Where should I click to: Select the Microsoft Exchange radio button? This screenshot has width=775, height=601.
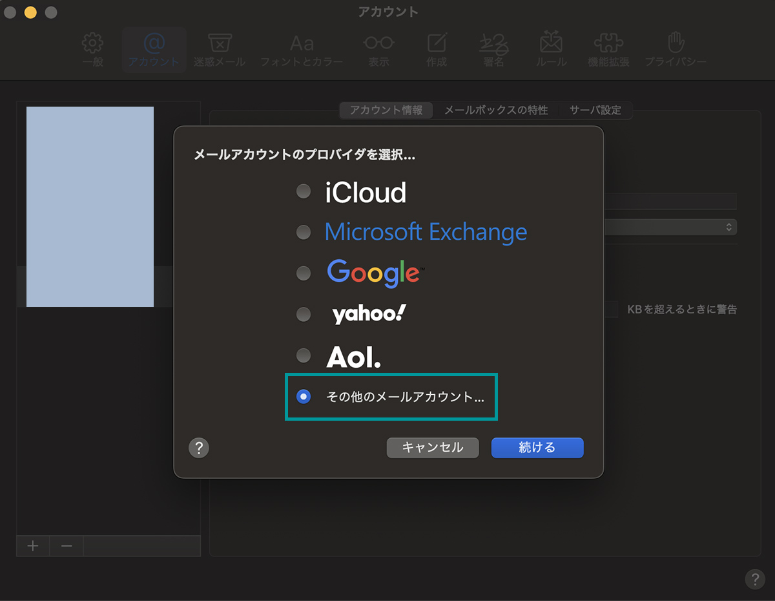(304, 232)
